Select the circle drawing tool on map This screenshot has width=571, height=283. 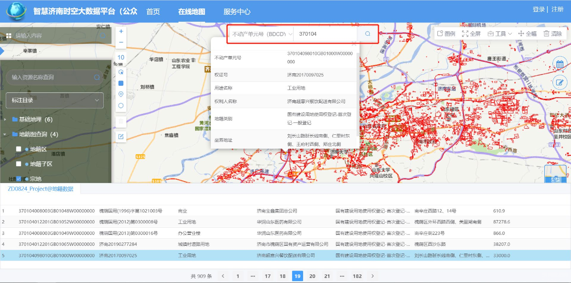coord(121,106)
